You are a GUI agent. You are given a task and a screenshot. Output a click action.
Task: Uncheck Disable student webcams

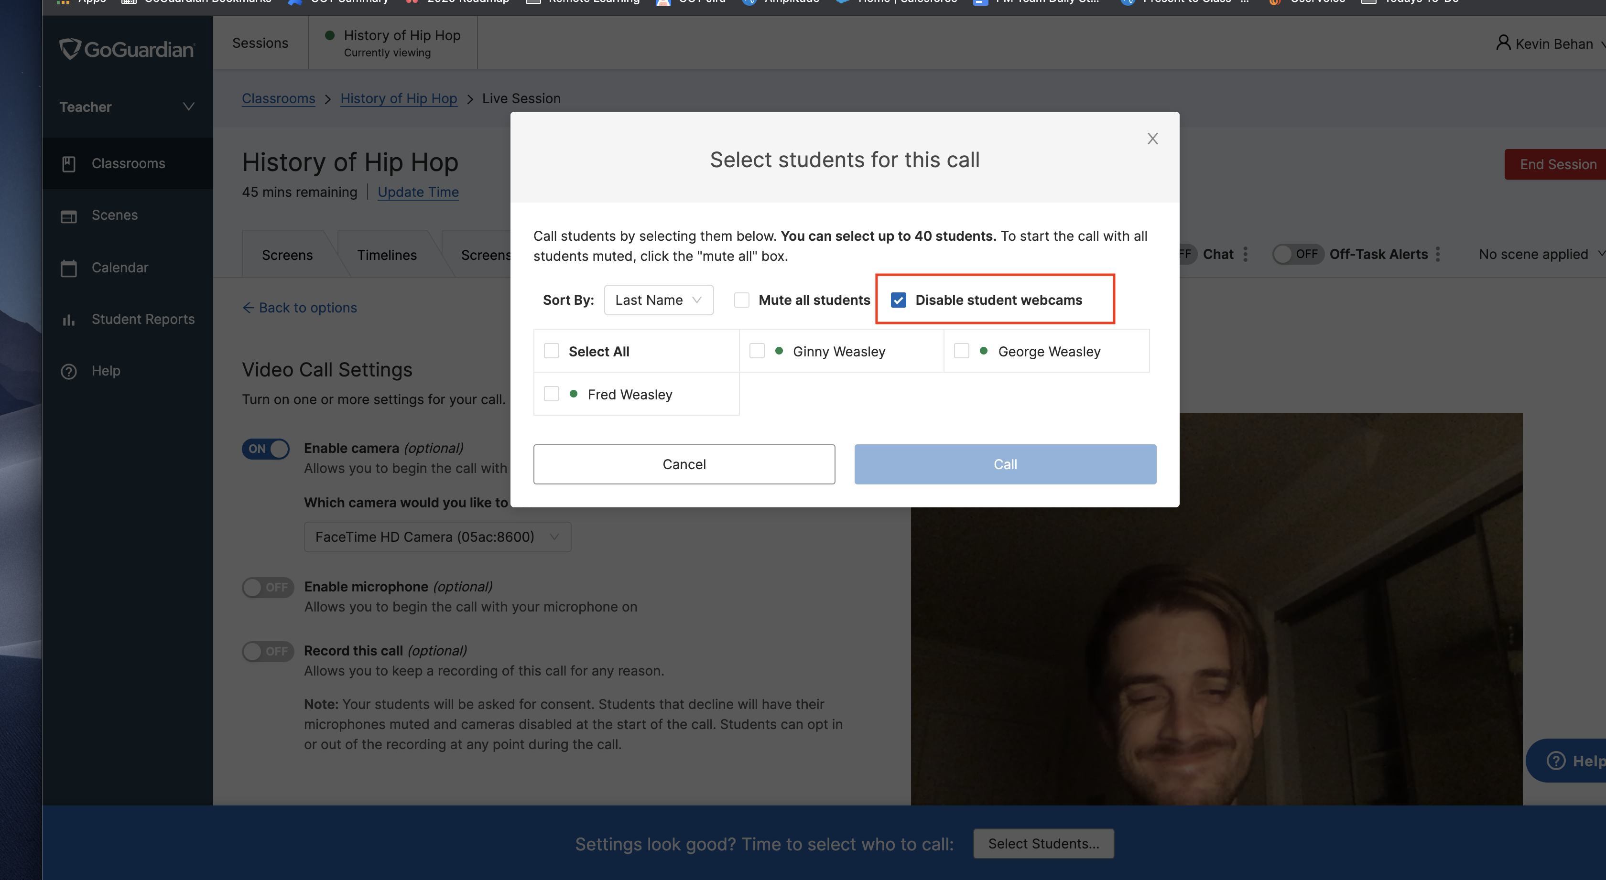click(x=898, y=300)
